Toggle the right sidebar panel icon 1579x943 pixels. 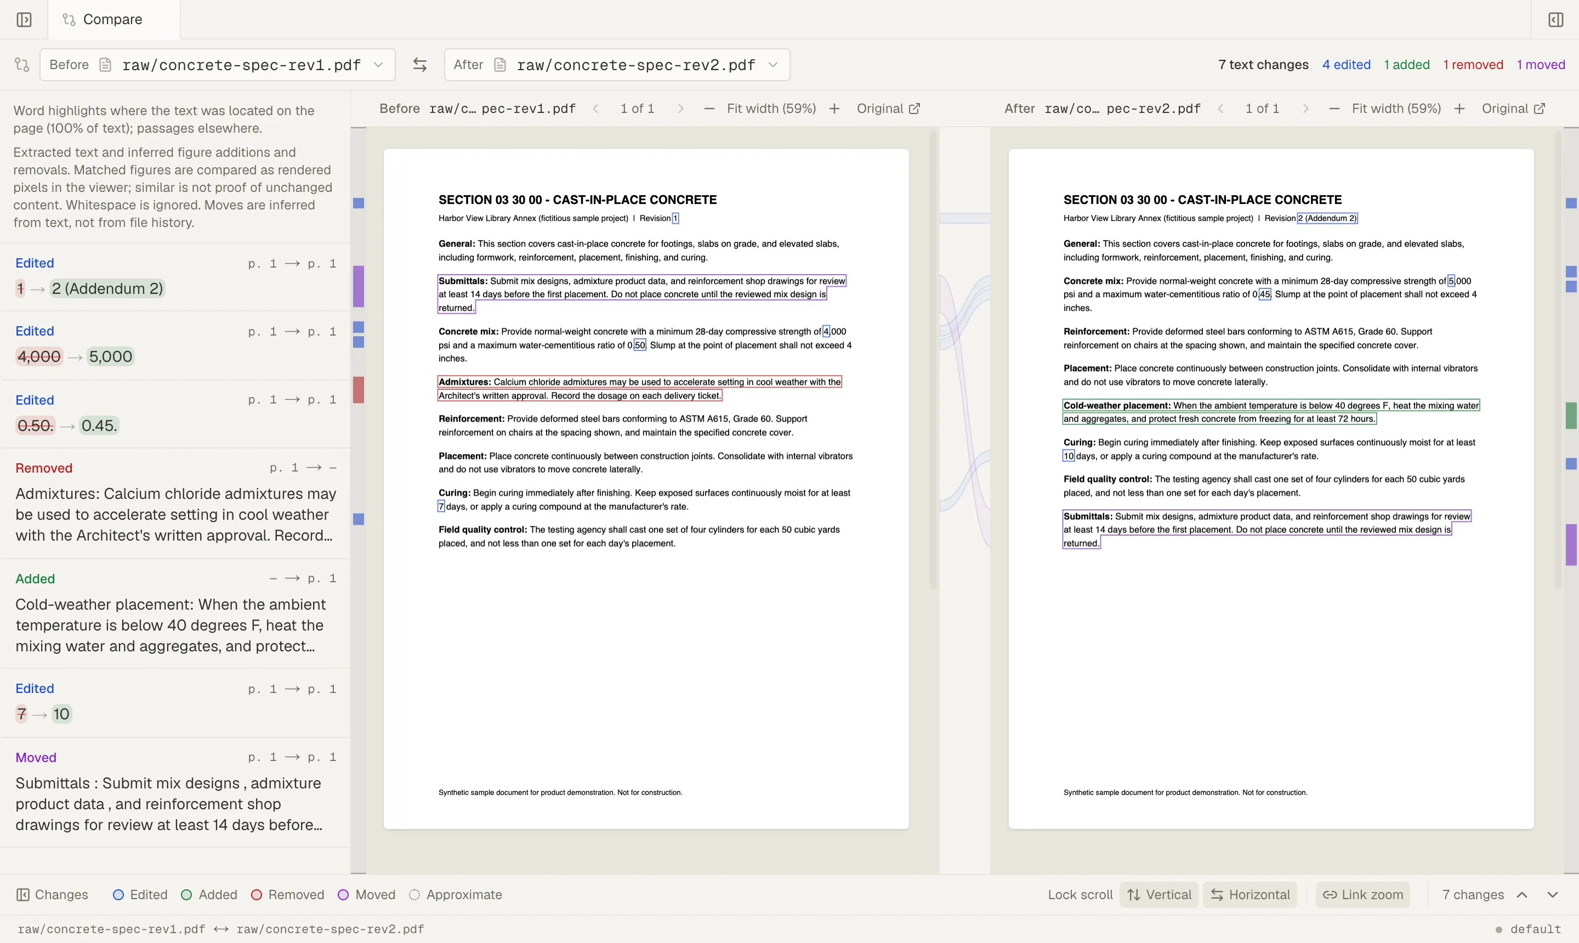click(1555, 20)
